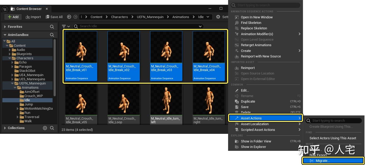Go forward with the history forward arrow

click(x=75, y=17)
